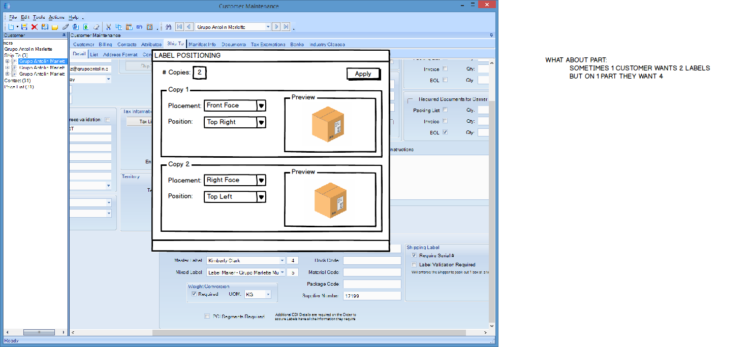Select the Contact (31) tree node
Image resolution: width=751 pixels, height=347 pixels.
[17, 81]
